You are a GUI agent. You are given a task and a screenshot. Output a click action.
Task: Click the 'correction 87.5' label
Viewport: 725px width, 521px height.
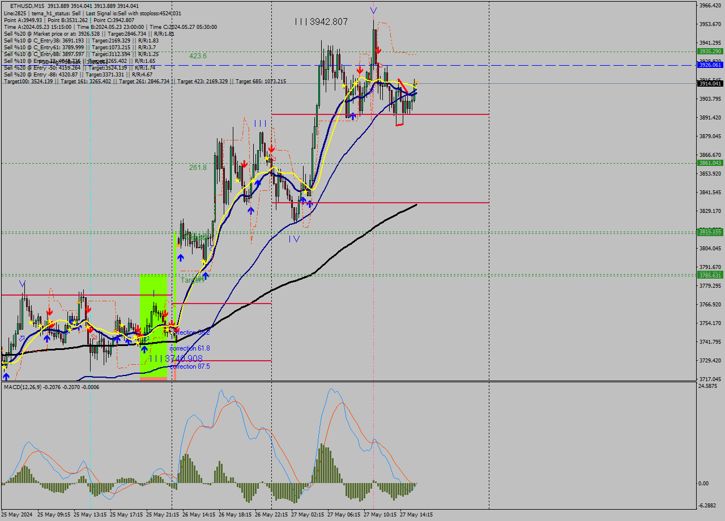point(190,366)
